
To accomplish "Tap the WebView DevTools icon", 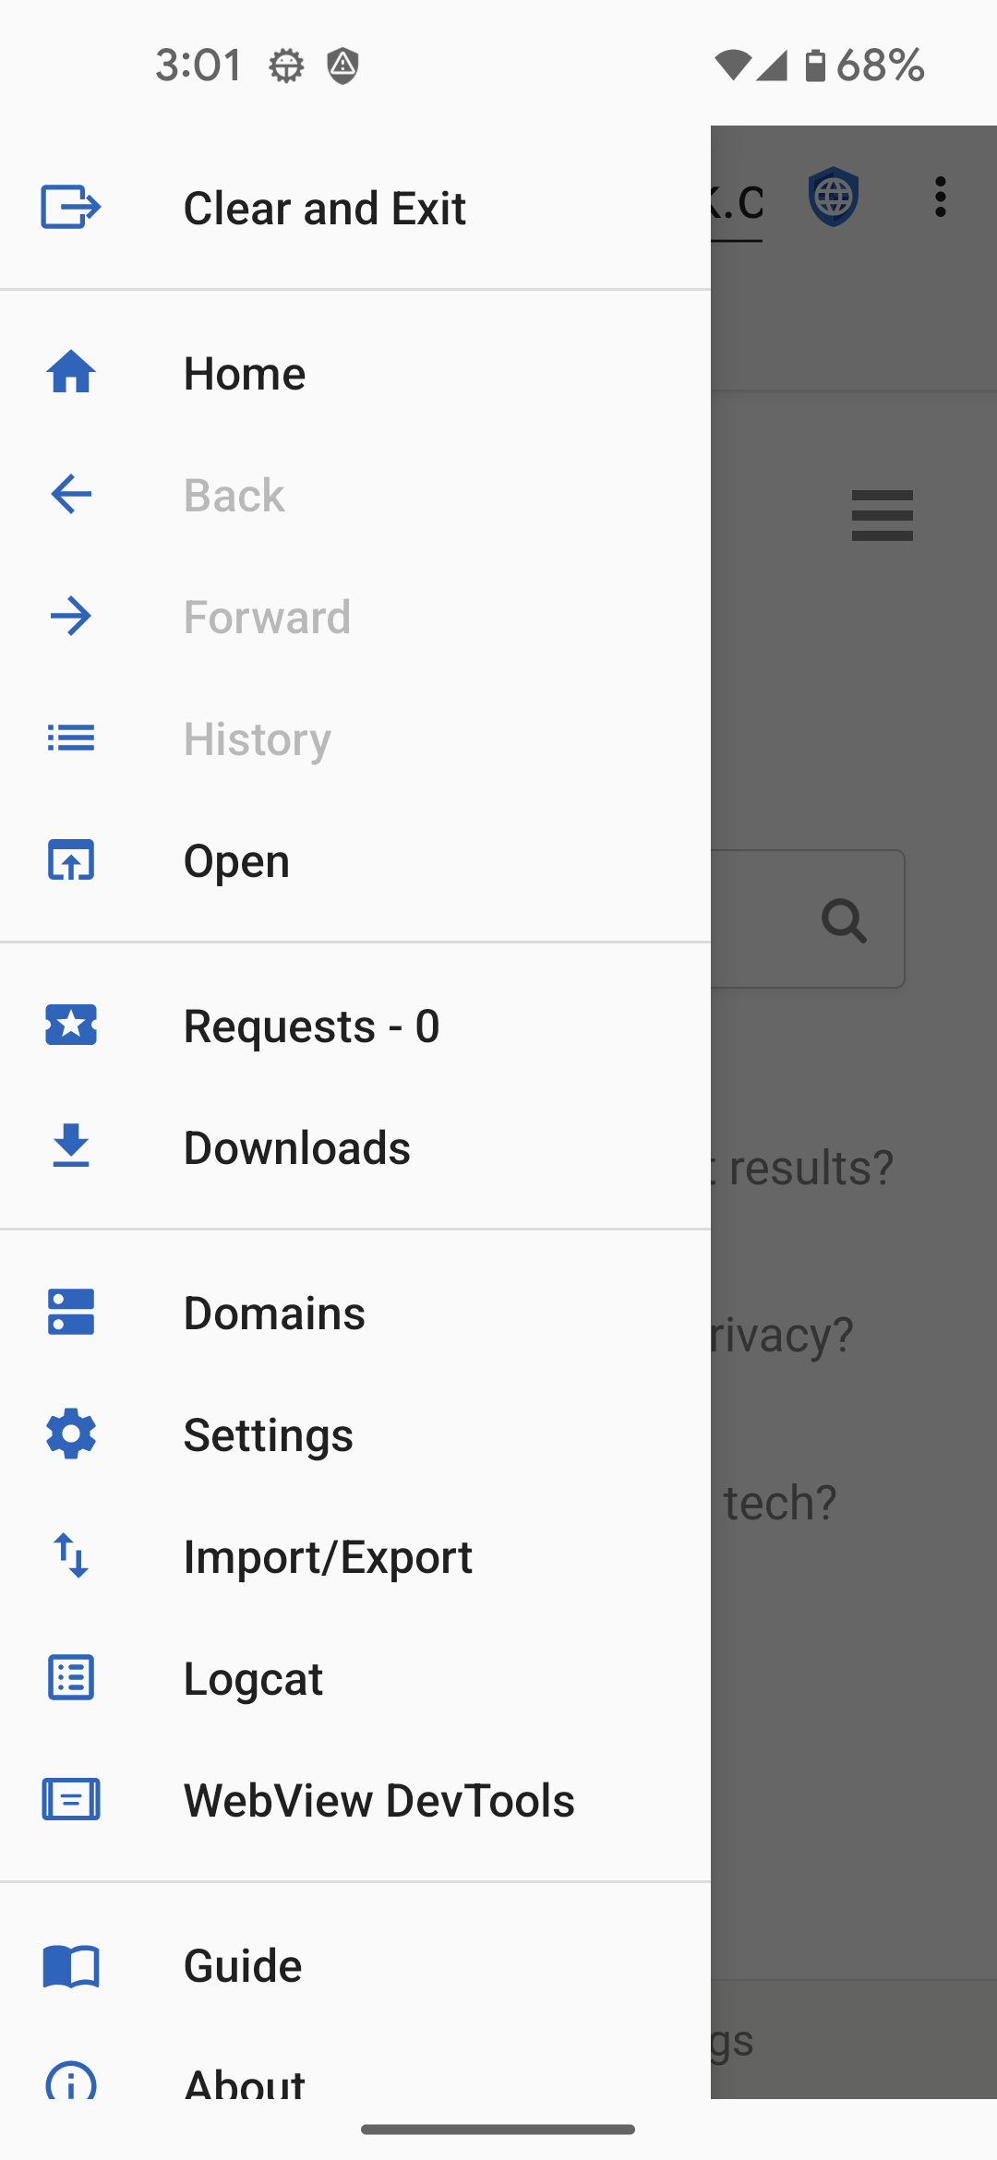I will point(71,1799).
